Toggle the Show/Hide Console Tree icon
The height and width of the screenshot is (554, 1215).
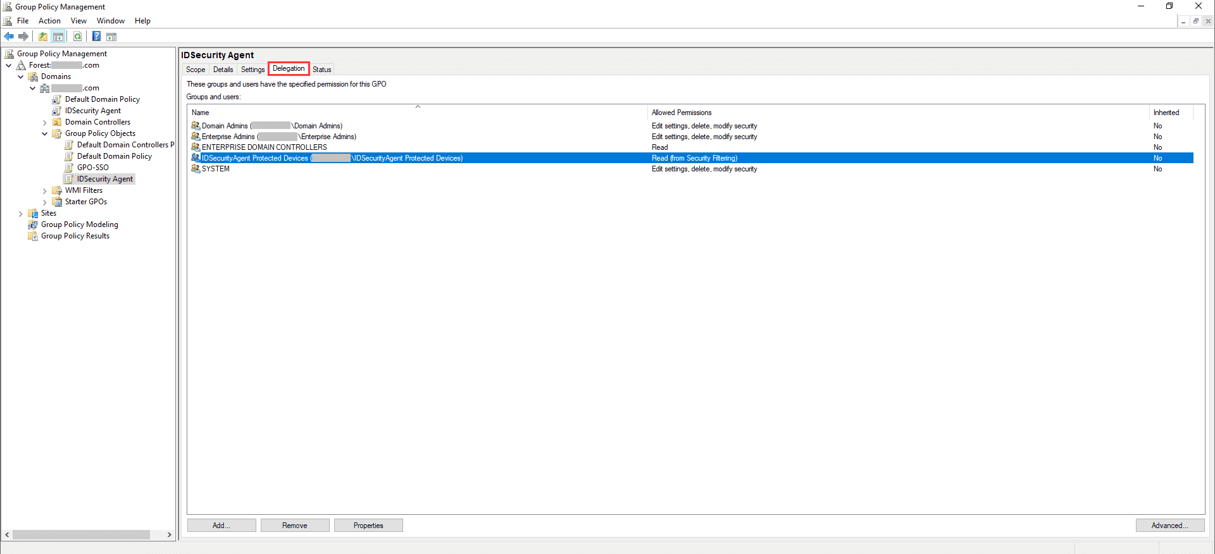tap(58, 37)
